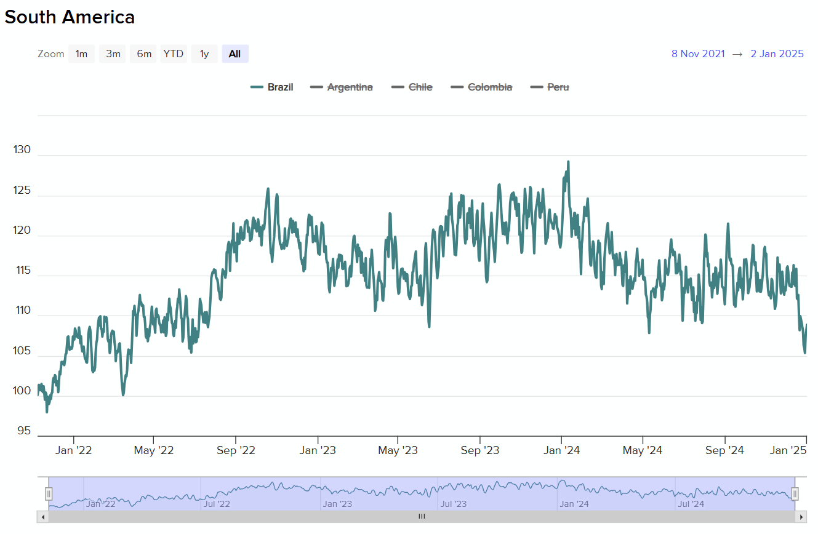The width and height of the screenshot is (818, 534).
Task: Edit end date 2 Jan 2025
Action: coord(777,54)
